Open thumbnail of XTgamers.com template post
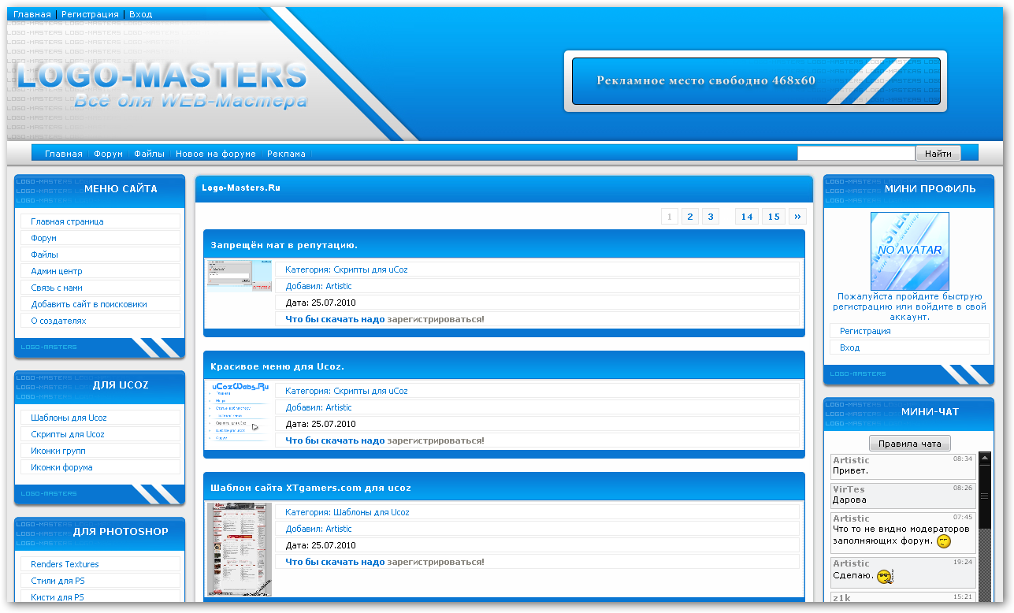Screen dimensions: 1014x613 click(x=240, y=549)
